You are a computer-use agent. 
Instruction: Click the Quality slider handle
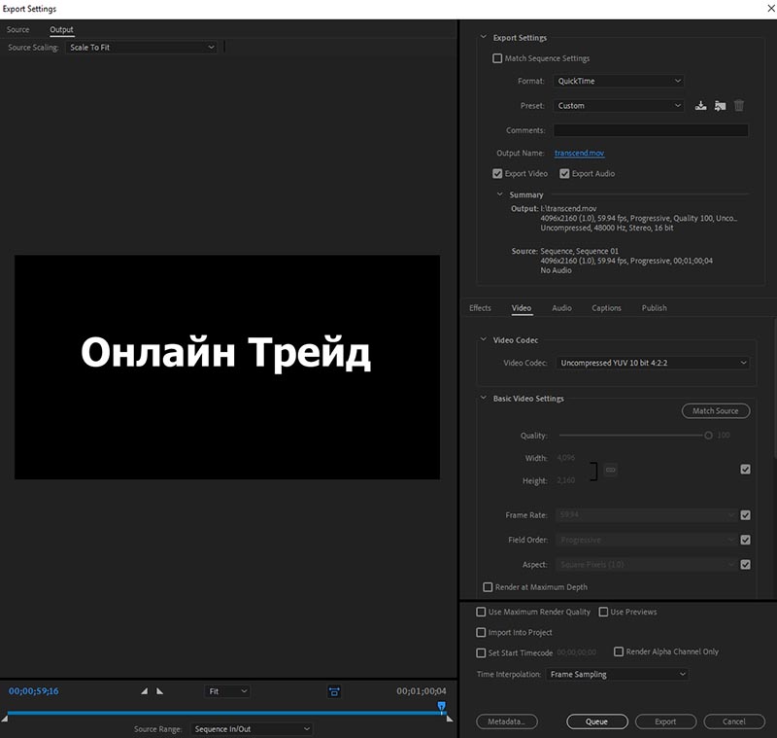[709, 436]
